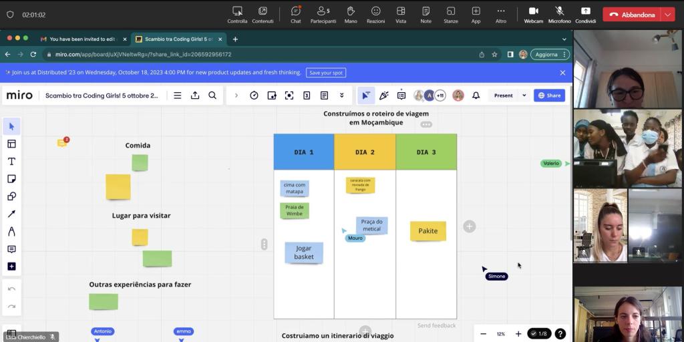The image size is (684, 342).
Task: Open the Present dropdown chevron
Action: (x=524, y=96)
